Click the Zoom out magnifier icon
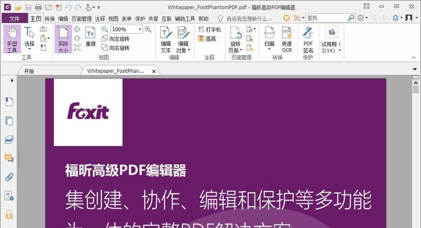 tap(105, 29)
